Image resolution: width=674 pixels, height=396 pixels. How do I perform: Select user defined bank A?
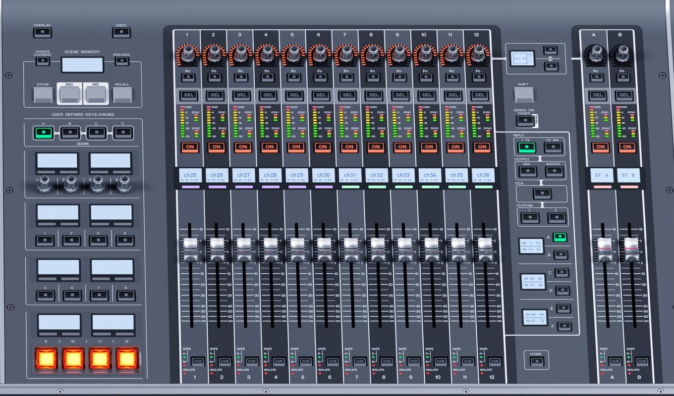point(44,133)
